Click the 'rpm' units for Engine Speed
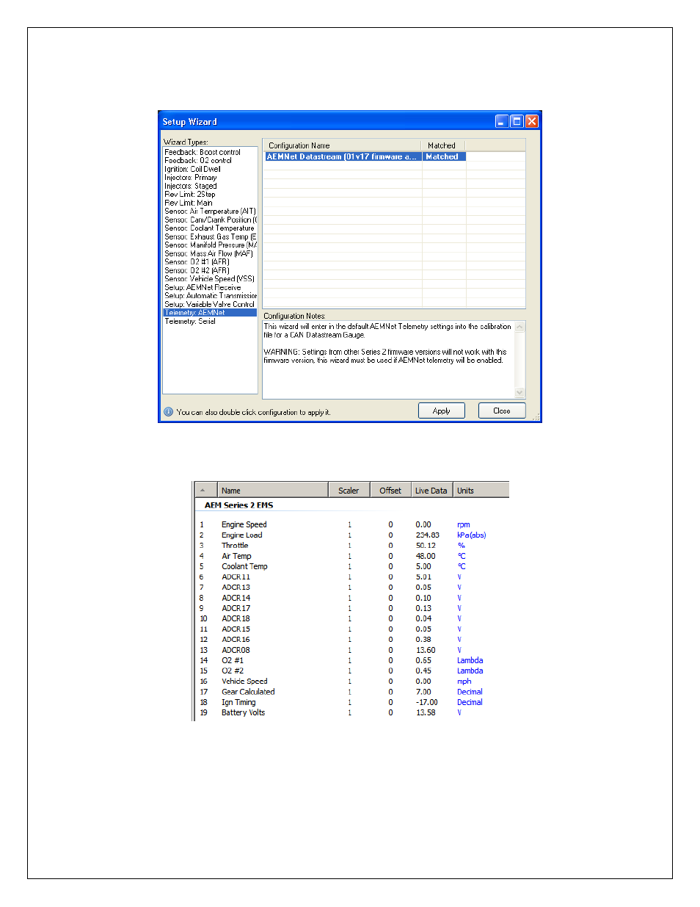 coord(463,524)
